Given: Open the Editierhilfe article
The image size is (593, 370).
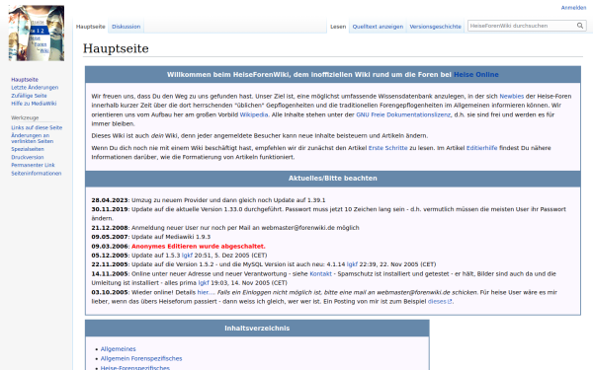Looking at the screenshot, I should click(481, 148).
